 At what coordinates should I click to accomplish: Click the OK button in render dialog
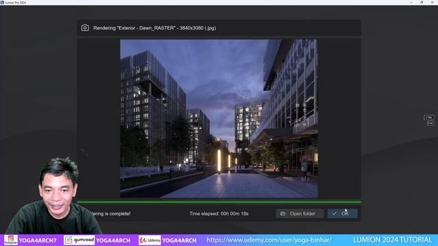pos(342,213)
